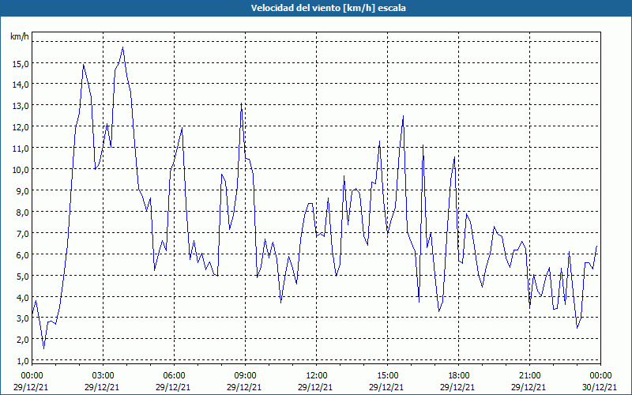
Task: Select the 18:00 time axis label
Action: (x=459, y=376)
